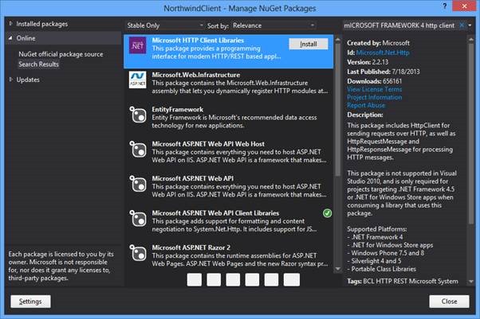Click the Microsoft HTTP Client Libraries .NET icon
Screen dimensions: 480x319
pos(139,49)
